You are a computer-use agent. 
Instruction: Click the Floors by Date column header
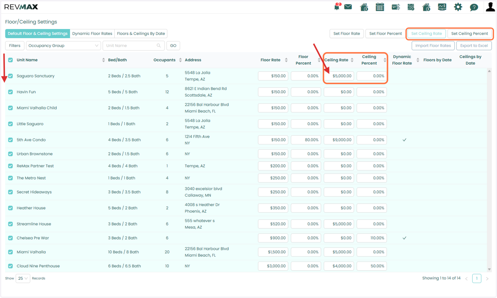click(437, 60)
